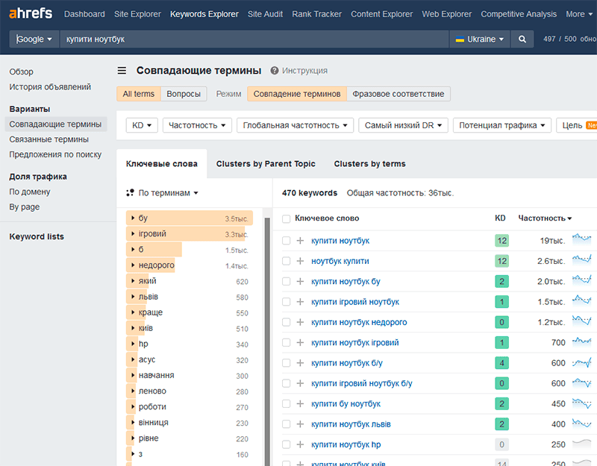Open the Самый низкий DR filter
597x466 pixels.
tap(403, 125)
